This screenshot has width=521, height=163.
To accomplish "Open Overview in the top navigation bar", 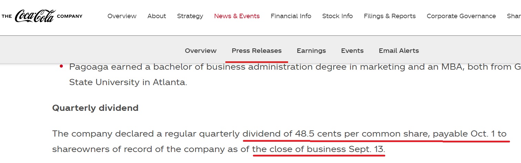I will click(122, 16).
